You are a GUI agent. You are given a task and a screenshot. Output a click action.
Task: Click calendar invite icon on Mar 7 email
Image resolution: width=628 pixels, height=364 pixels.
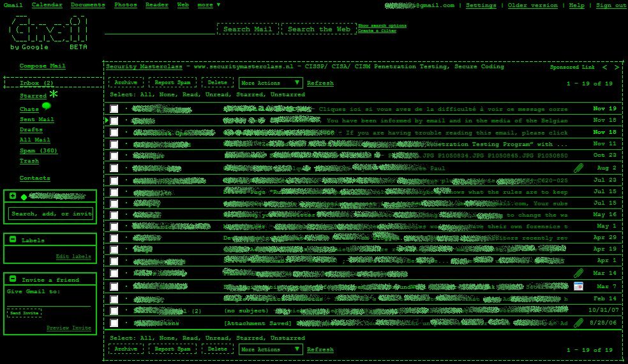pyautogui.click(x=578, y=286)
